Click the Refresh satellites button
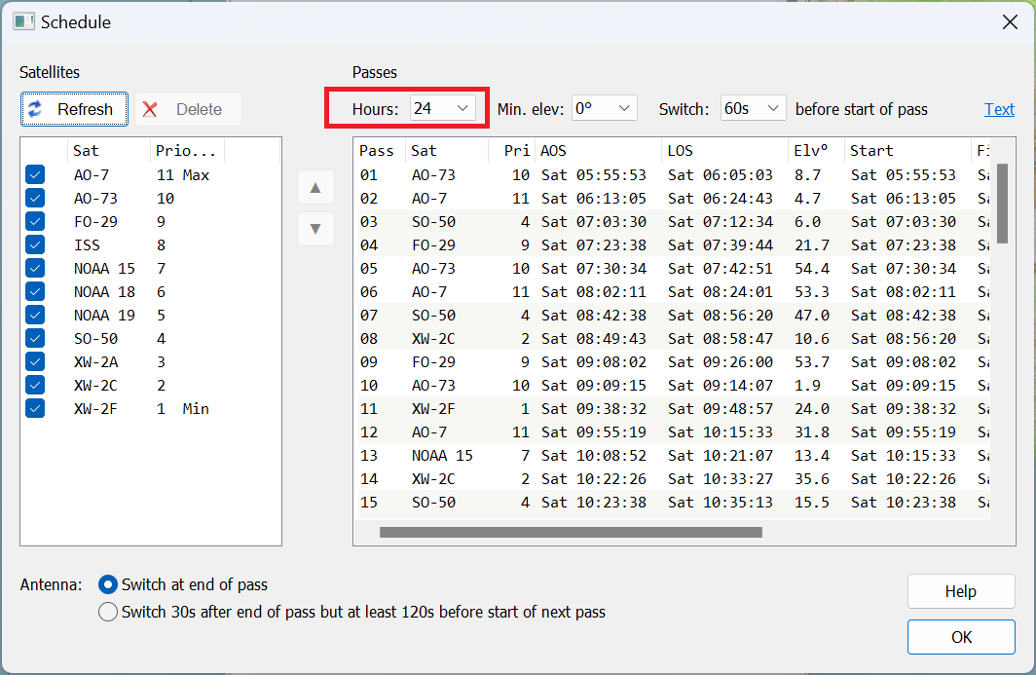 click(74, 109)
